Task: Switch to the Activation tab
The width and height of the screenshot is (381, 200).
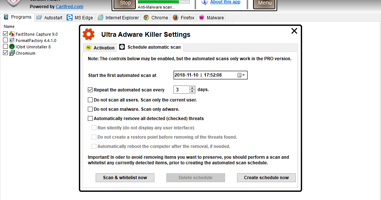Action: tap(100, 48)
